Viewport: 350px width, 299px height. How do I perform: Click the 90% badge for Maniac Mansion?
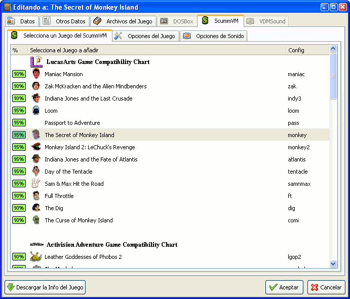coord(19,74)
